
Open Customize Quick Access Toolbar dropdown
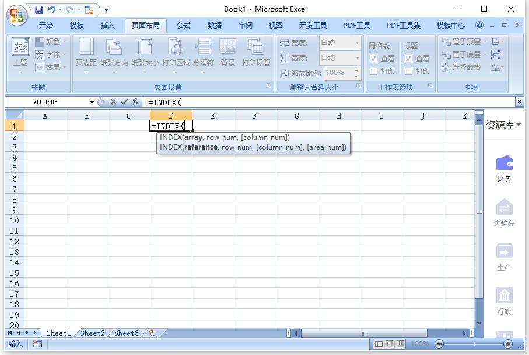(x=106, y=9)
